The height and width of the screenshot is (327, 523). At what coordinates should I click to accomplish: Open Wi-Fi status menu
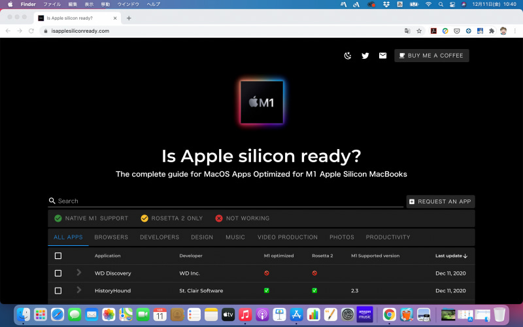click(x=428, y=5)
